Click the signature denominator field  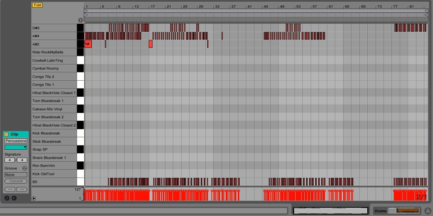pos(22,160)
